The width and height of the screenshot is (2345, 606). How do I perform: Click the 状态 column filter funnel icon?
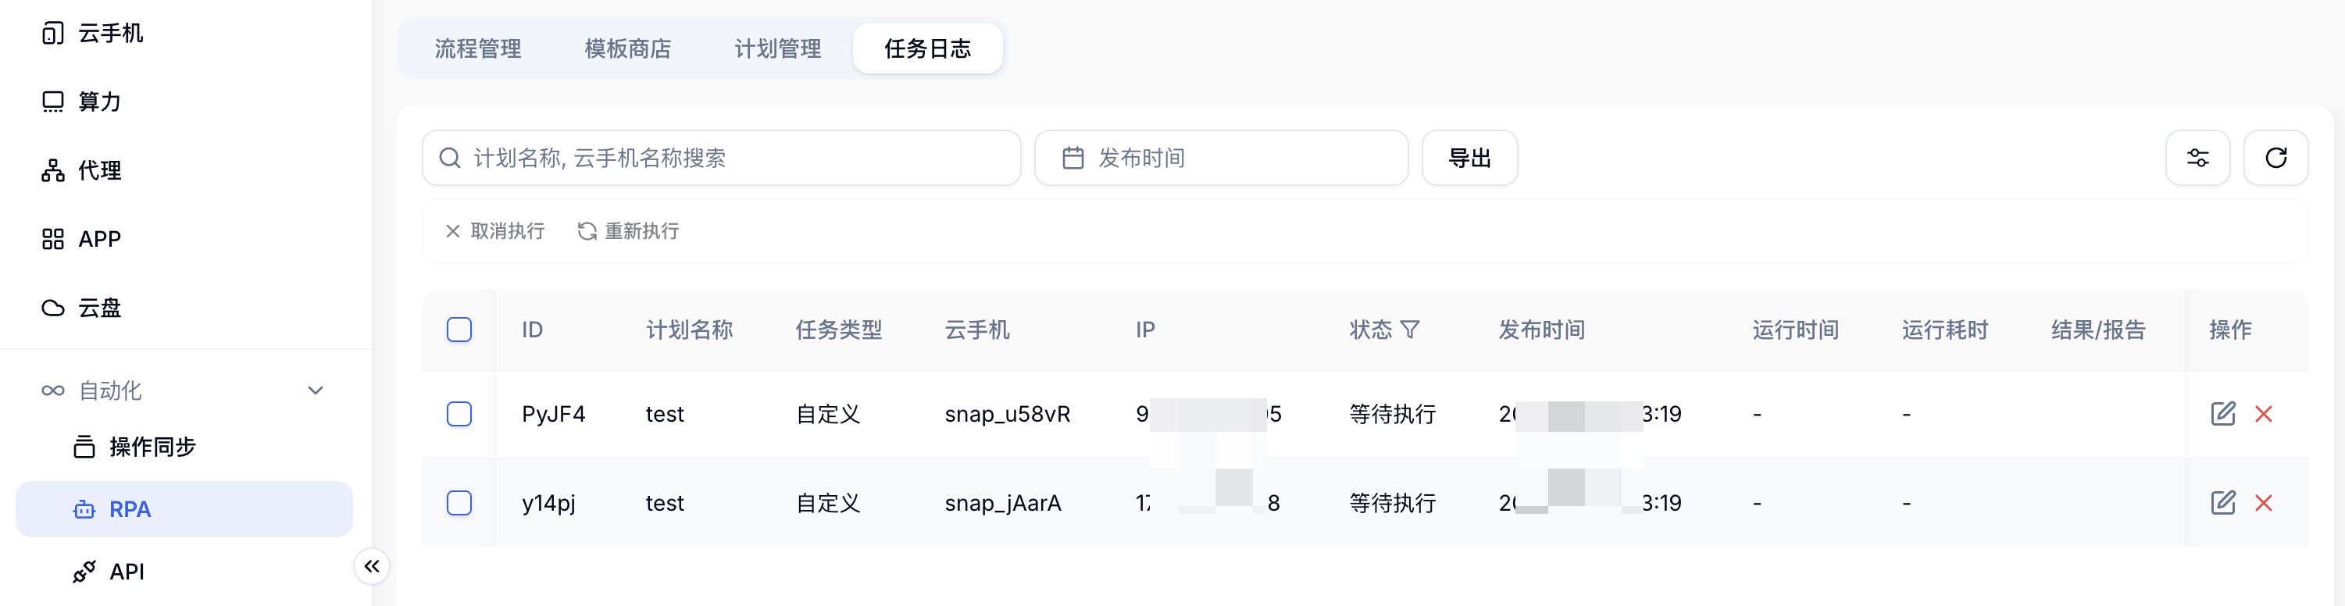pyautogui.click(x=1409, y=330)
